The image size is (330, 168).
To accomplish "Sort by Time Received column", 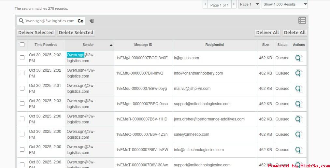I will point(46,45).
